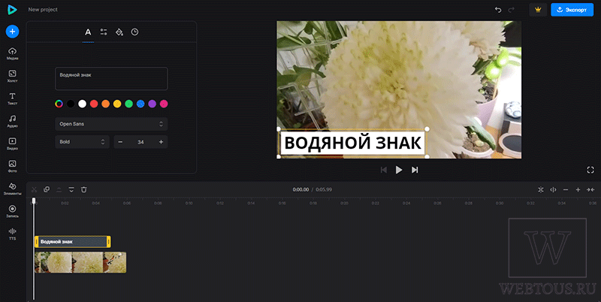
Task: Duplicate the selected clip
Action: tap(47, 189)
